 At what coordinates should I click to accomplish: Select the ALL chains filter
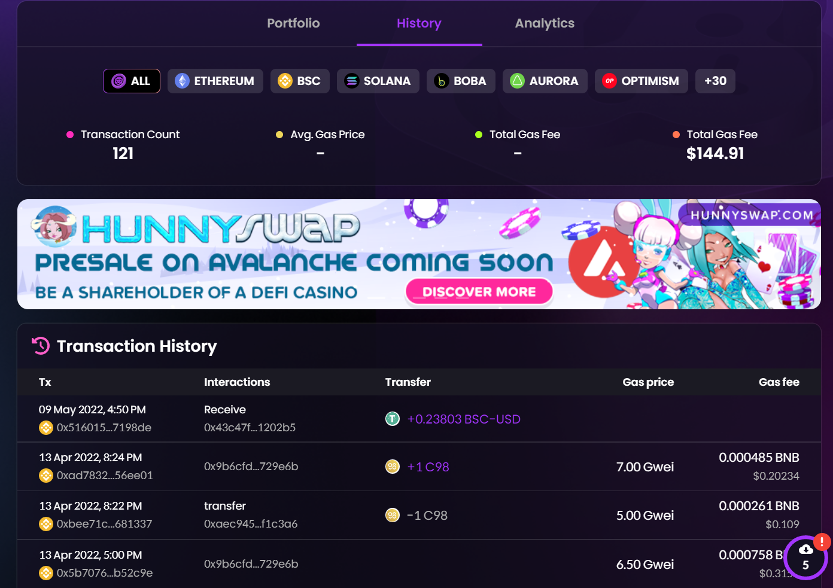tap(132, 81)
